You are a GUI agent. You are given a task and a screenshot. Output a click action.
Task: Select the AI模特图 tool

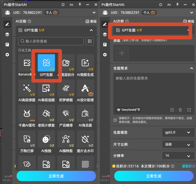[x=66, y=139]
